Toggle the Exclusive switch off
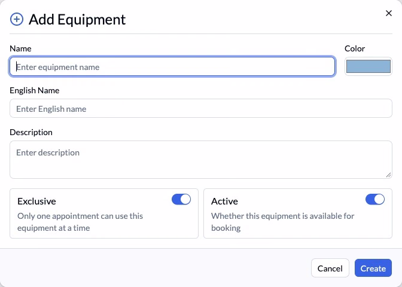Screen dimensions: 402x287 181,199
